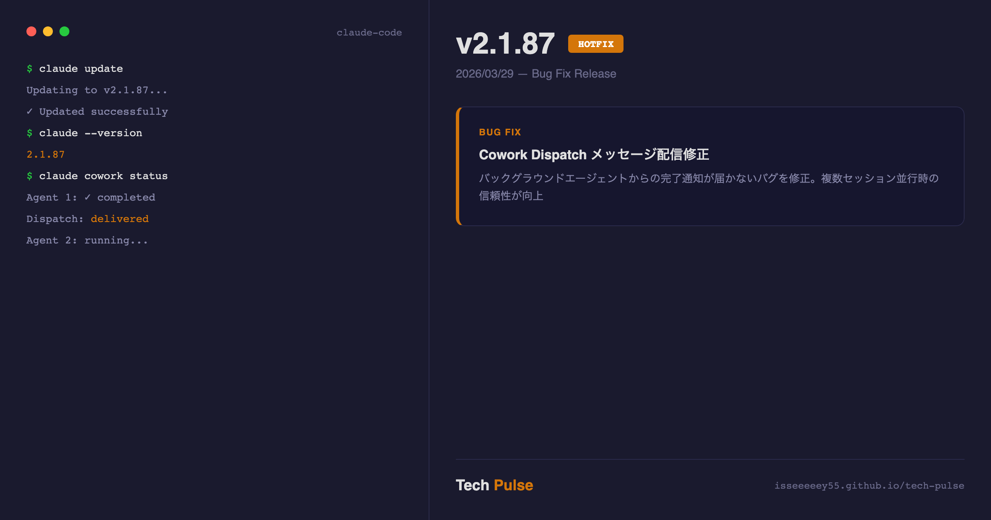Click the orange 'delivered' dispatch status

120,219
